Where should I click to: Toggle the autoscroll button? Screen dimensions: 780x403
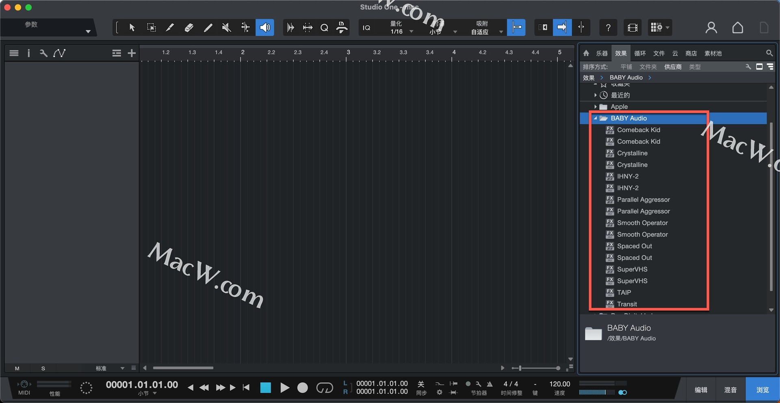562,28
